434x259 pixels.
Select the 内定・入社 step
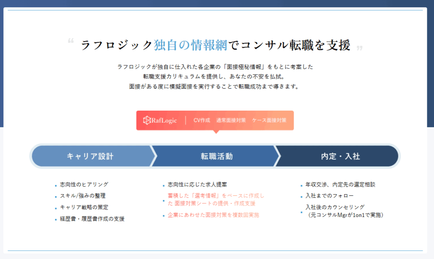coord(340,156)
